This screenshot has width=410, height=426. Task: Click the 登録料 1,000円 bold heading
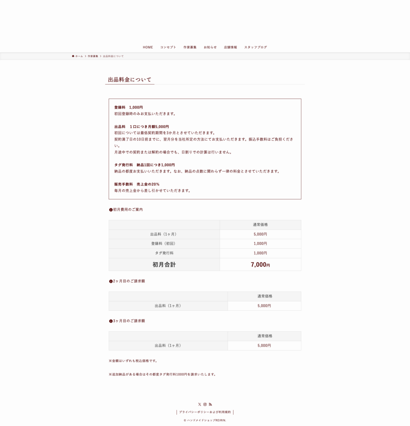tap(128, 107)
